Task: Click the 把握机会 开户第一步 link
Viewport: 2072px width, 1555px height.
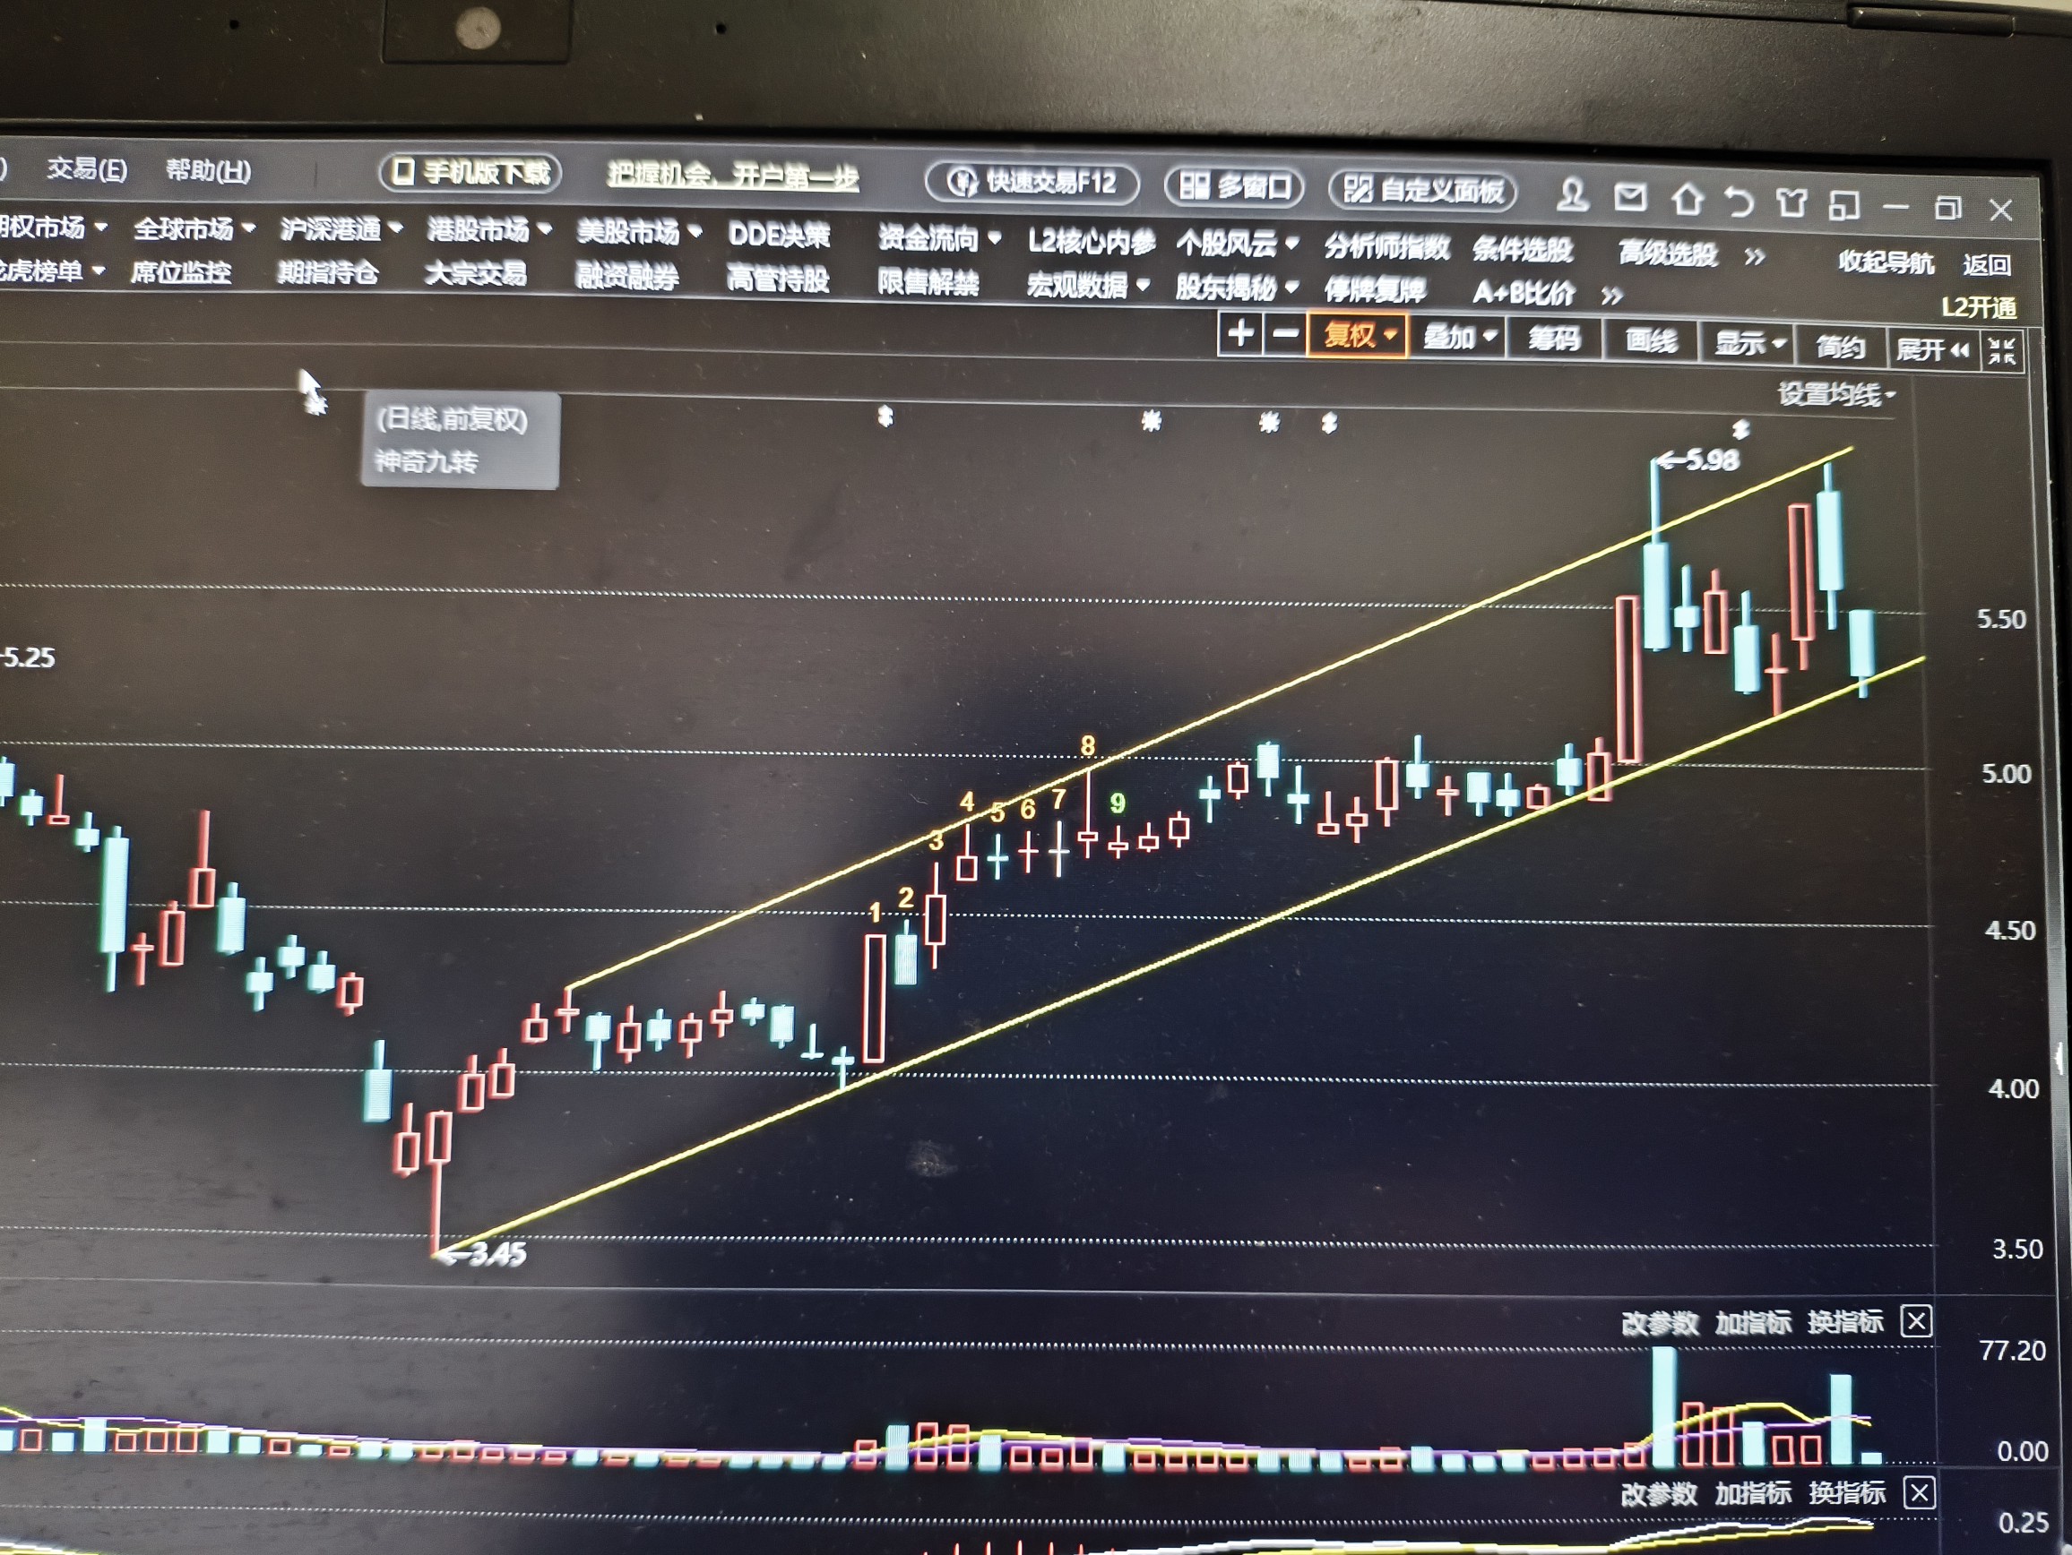Action: pyautogui.click(x=732, y=175)
